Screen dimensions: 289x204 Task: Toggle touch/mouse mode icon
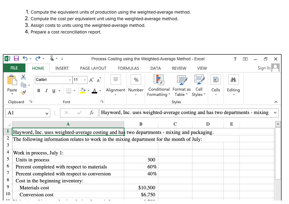tap(52, 58)
